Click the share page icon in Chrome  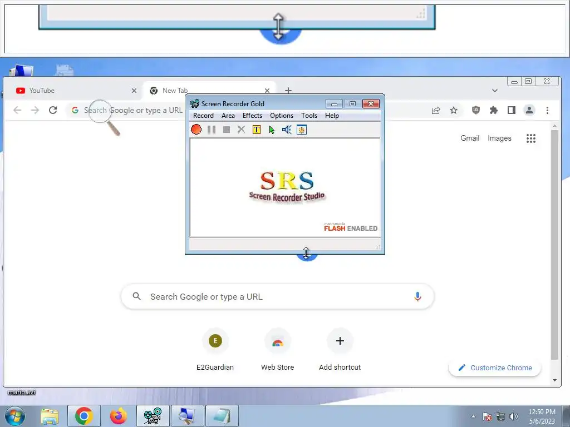436,111
